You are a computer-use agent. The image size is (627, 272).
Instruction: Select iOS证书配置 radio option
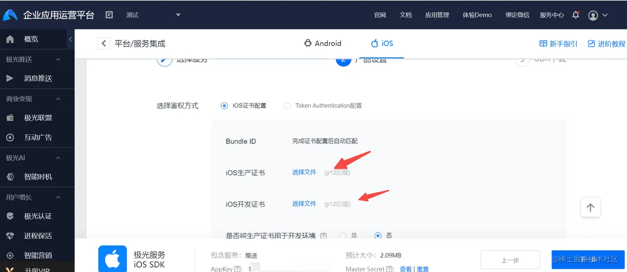(224, 106)
